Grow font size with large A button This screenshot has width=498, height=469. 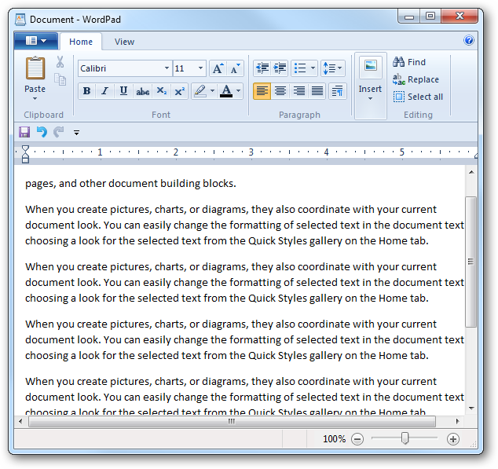(x=218, y=68)
